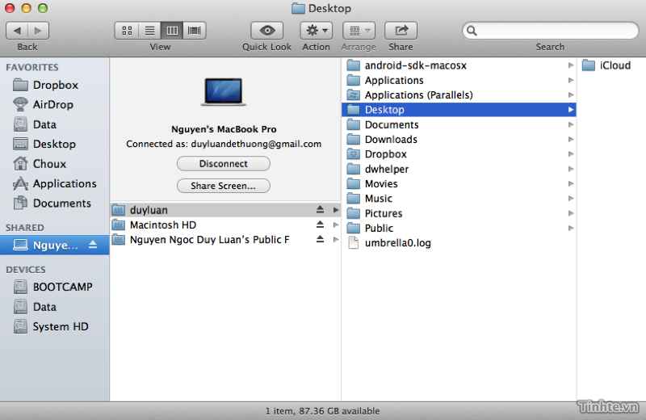Click the DEVICES sidebar heading

point(26,270)
